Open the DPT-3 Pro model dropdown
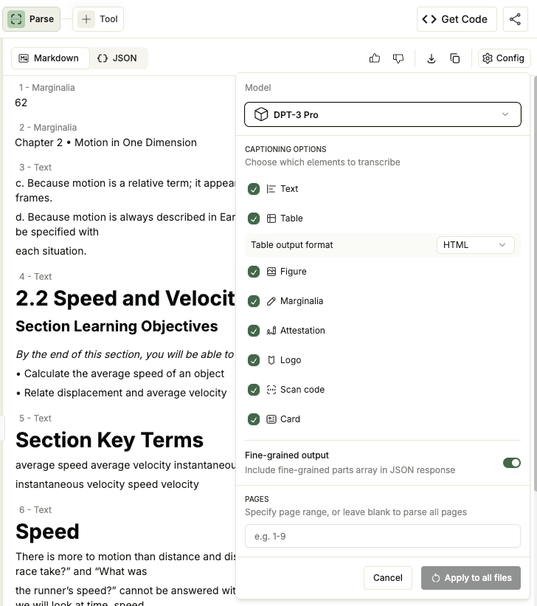Screen dimensions: 537x606 pyautogui.click(x=383, y=114)
